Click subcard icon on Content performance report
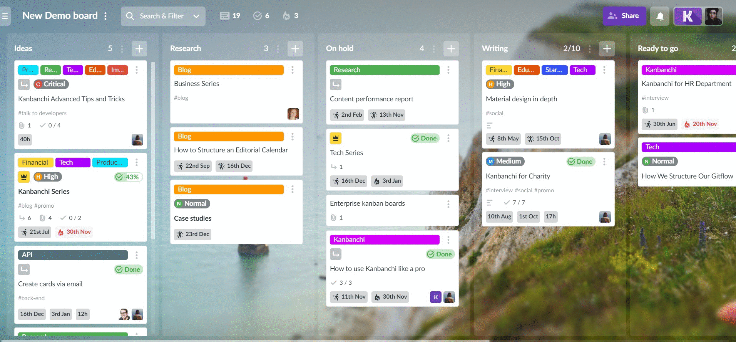This screenshot has width=736, height=342. pos(336,84)
